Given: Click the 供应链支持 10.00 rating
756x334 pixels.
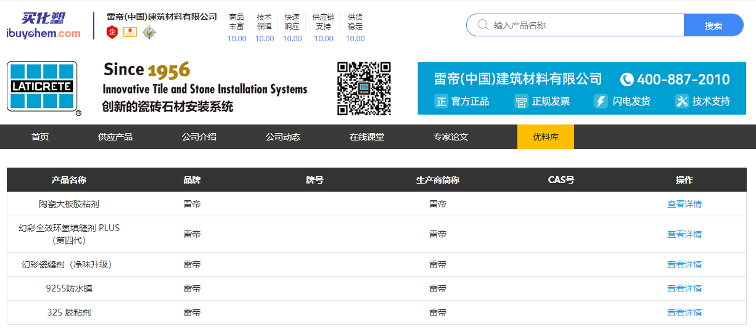Looking at the screenshot, I should [x=324, y=28].
